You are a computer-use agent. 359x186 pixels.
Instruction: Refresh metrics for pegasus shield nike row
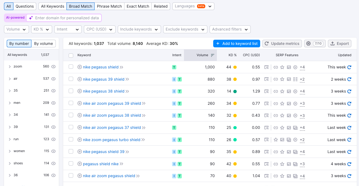(x=349, y=164)
